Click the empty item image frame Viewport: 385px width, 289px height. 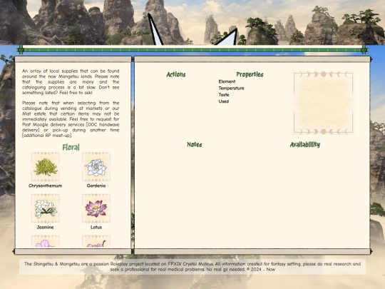[x=324, y=103]
